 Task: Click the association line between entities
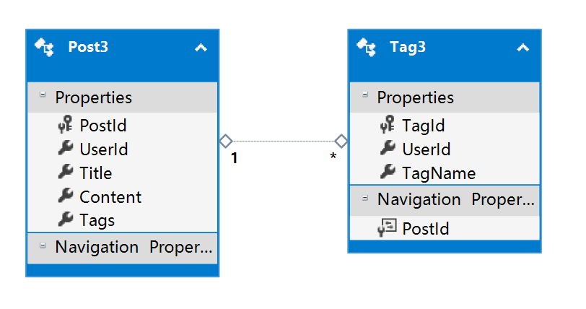(x=283, y=141)
